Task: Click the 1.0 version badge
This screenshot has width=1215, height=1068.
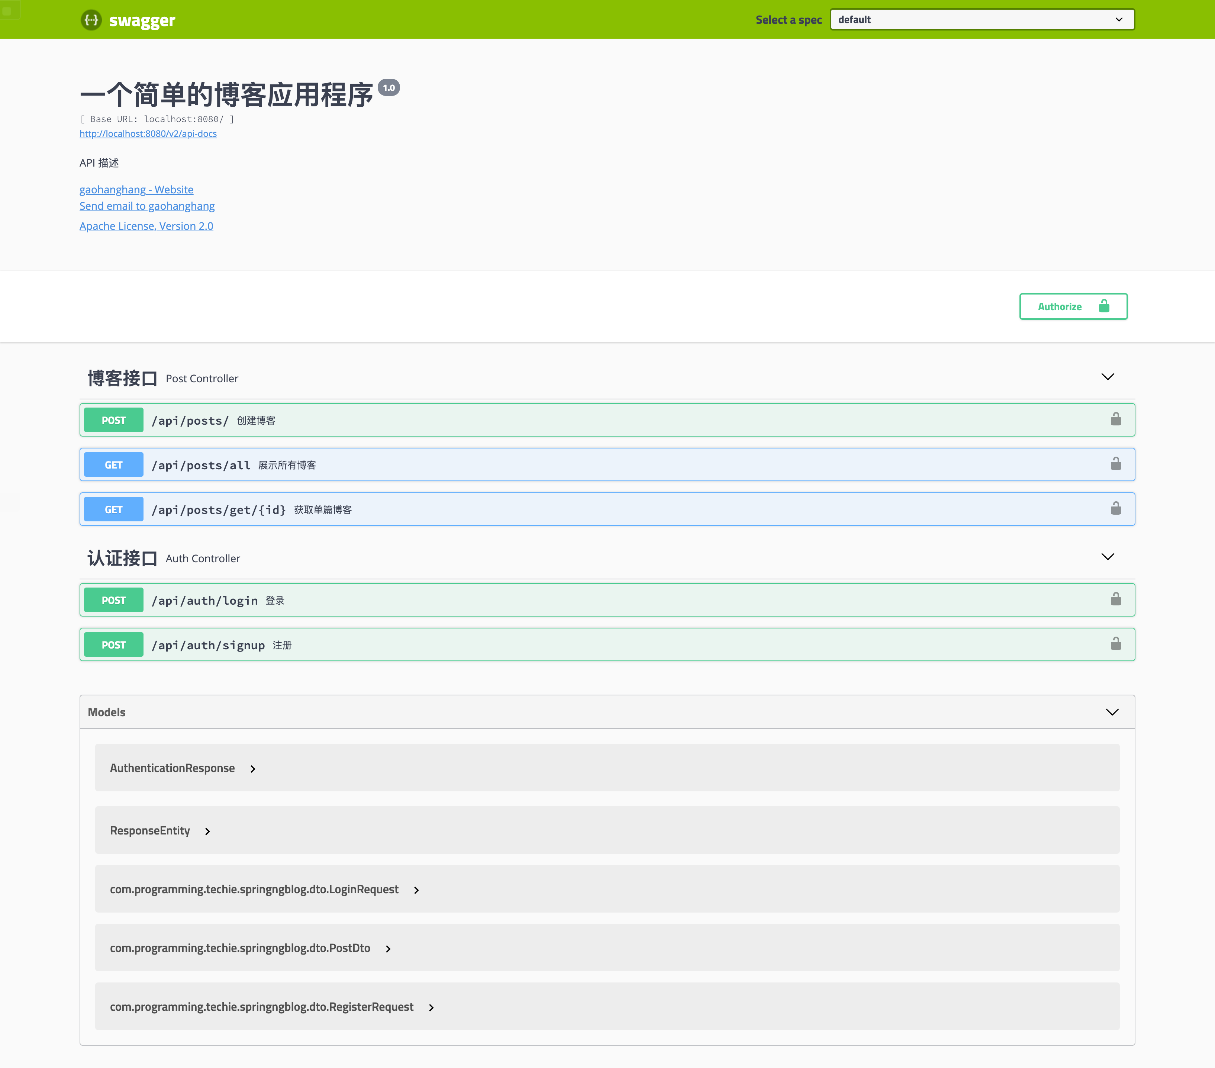Action: (x=389, y=87)
